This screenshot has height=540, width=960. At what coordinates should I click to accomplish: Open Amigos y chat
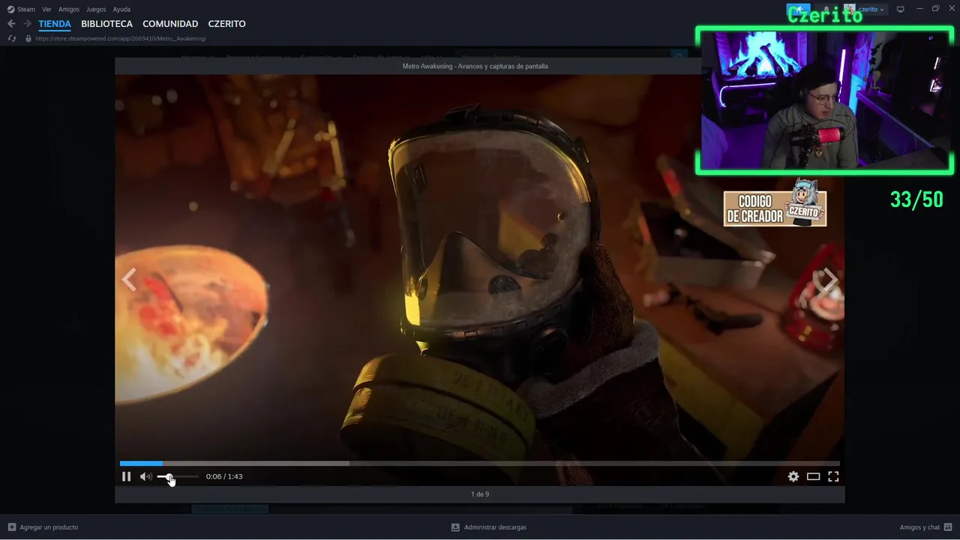pyautogui.click(x=919, y=527)
